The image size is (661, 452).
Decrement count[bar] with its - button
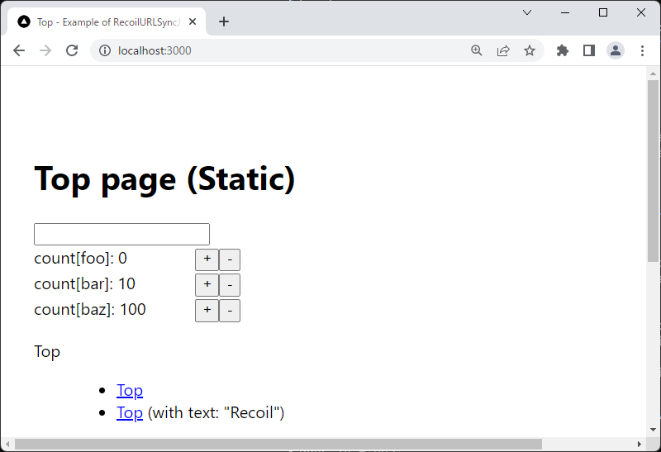click(230, 285)
